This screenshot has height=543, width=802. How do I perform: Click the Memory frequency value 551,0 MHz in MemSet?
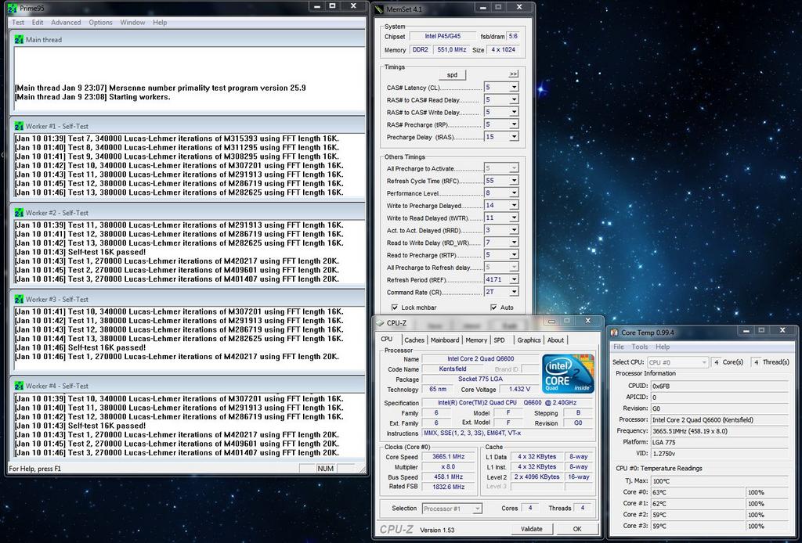click(x=452, y=49)
